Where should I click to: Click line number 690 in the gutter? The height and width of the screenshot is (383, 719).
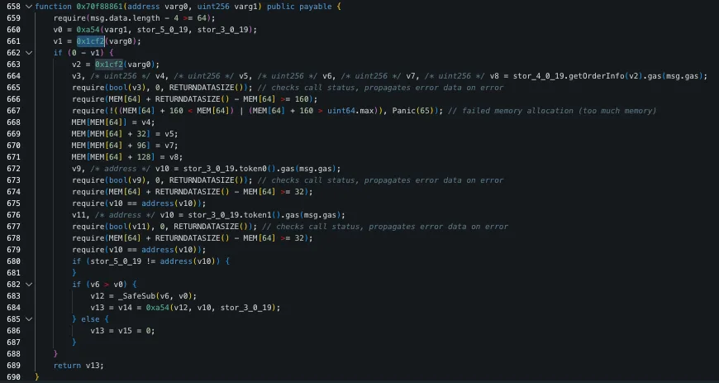[x=13, y=377]
